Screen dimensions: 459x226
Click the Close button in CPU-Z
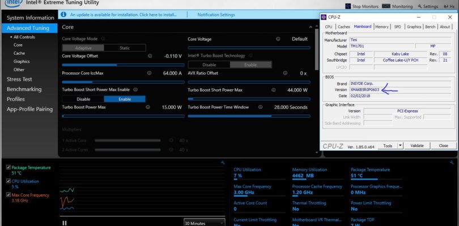[443, 145]
